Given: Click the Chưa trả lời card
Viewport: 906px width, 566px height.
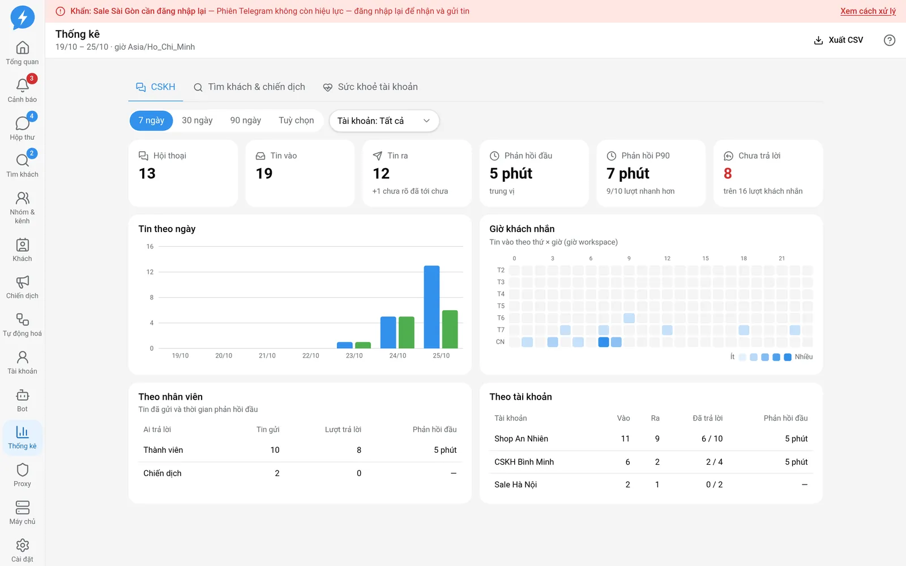Looking at the screenshot, I should click(768, 173).
